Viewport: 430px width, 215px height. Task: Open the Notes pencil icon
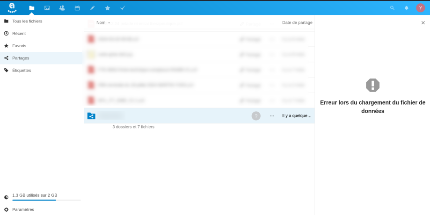coord(92,8)
